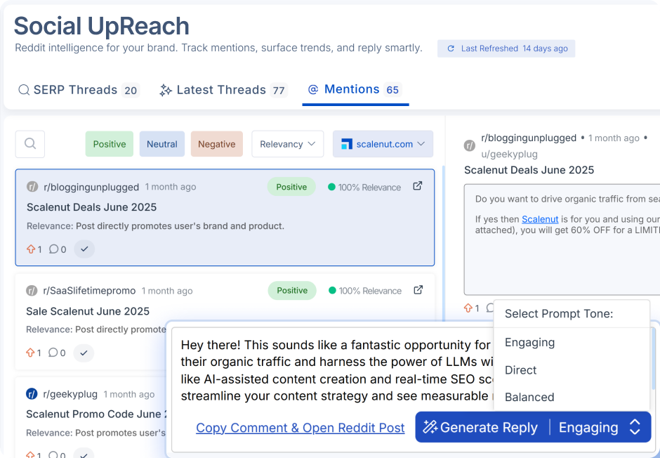
Task: Click r/SaaSlifetimepromo subreddit avatar
Action: pyautogui.click(x=32, y=290)
